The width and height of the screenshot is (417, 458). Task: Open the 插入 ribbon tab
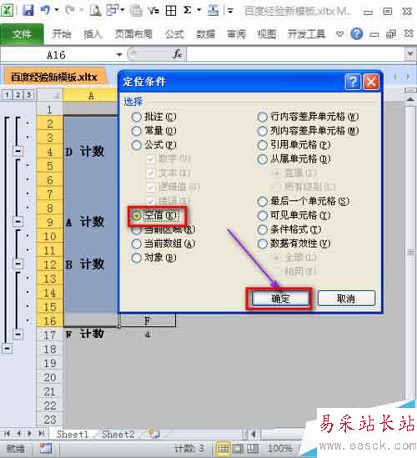point(93,34)
